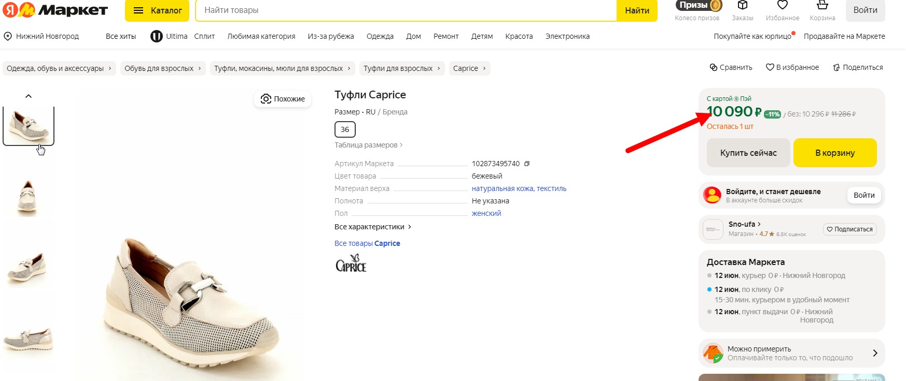Click the Поделиться share icon
The image size is (906, 381).
836,67
